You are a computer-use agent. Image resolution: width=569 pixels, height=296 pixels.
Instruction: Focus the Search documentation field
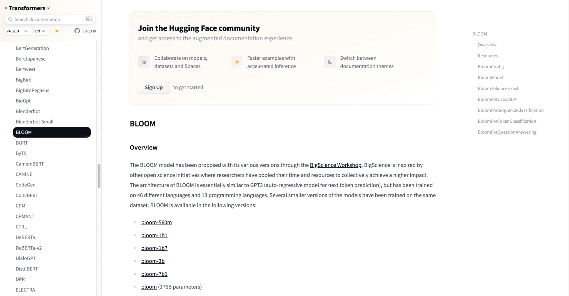click(x=50, y=19)
